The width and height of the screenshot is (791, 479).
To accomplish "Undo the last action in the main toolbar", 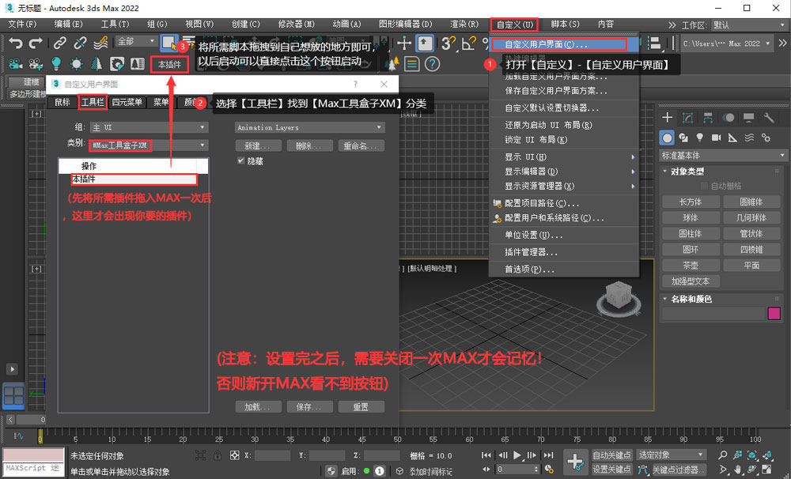I will click(16, 43).
